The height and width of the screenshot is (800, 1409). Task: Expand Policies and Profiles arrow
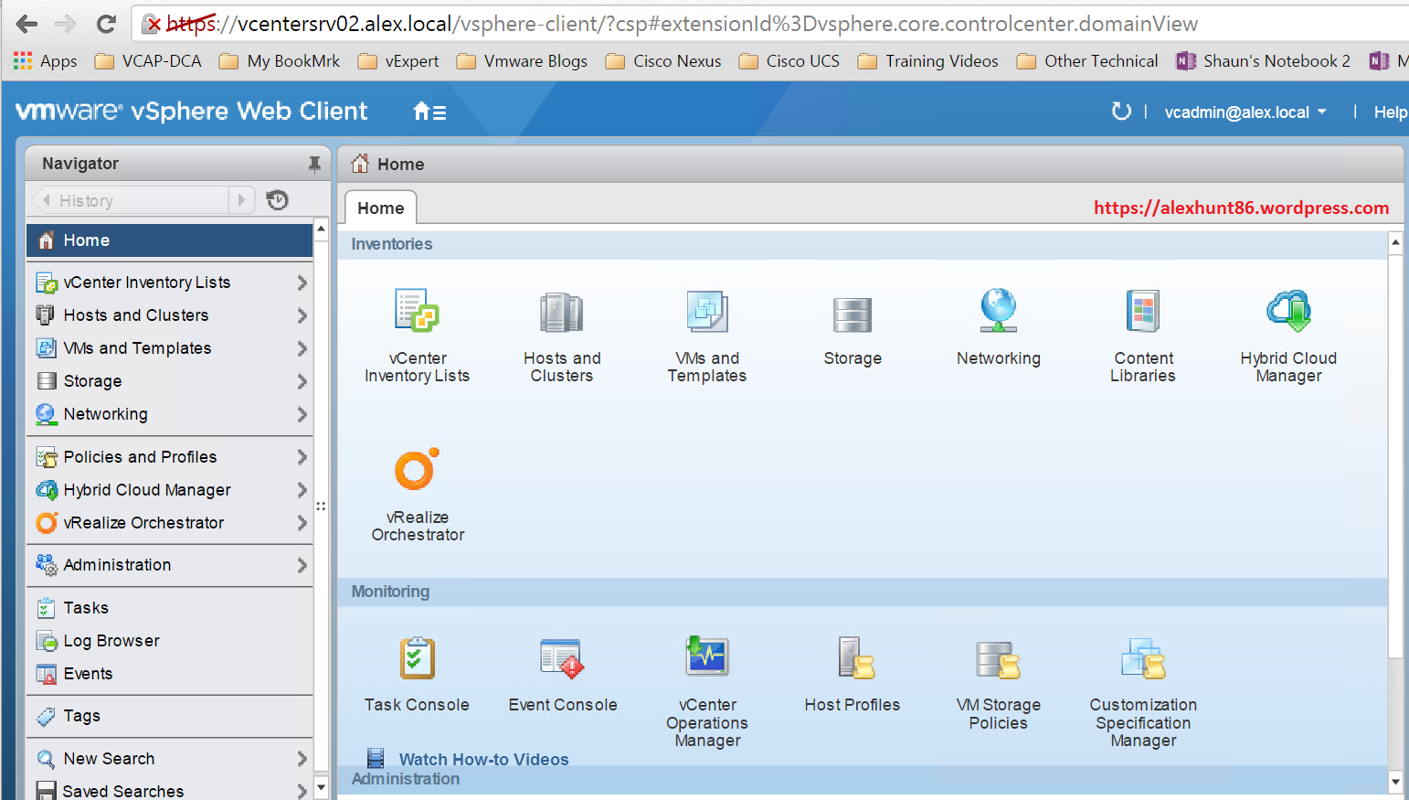302,457
